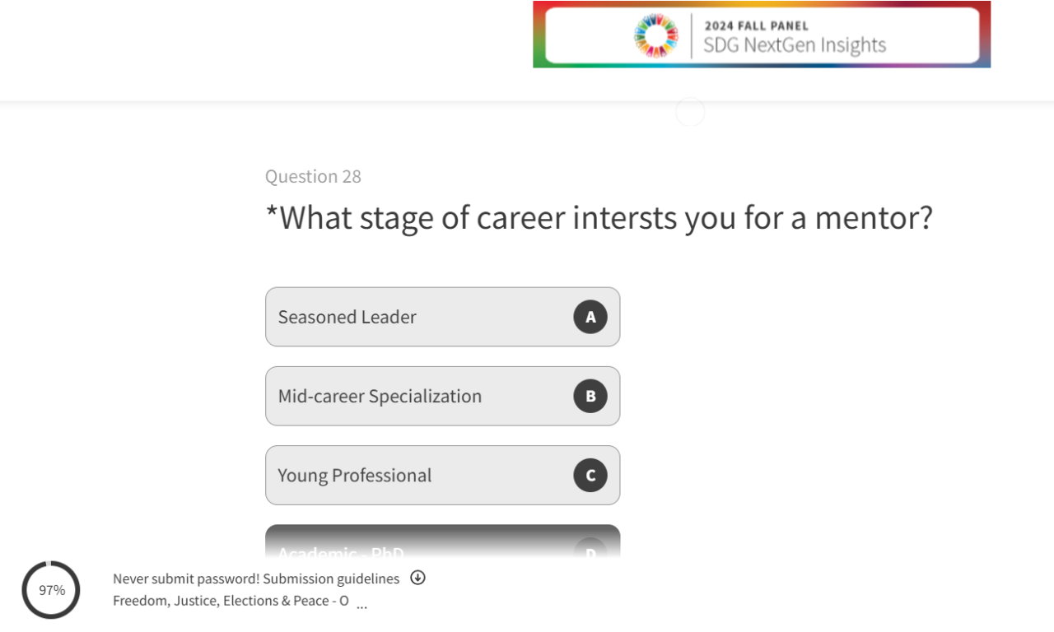Image resolution: width=1054 pixels, height=632 pixels.
Task: Click the letter A key badge
Action: [590, 317]
